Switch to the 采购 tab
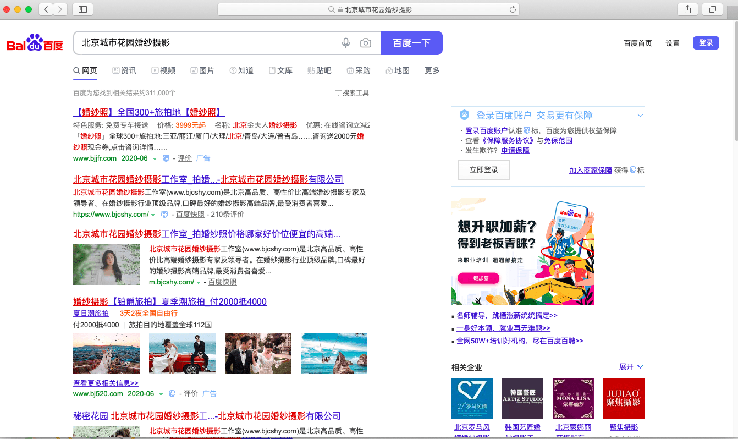This screenshot has width=738, height=439. coord(359,70)
